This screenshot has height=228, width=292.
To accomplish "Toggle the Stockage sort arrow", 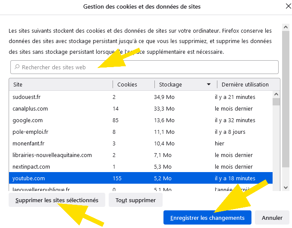I will [x=209, y=84].
